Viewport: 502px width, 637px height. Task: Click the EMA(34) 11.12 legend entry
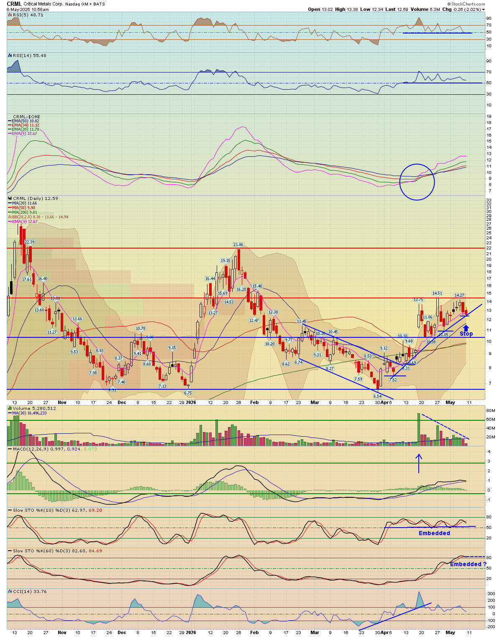click(26, 125)
